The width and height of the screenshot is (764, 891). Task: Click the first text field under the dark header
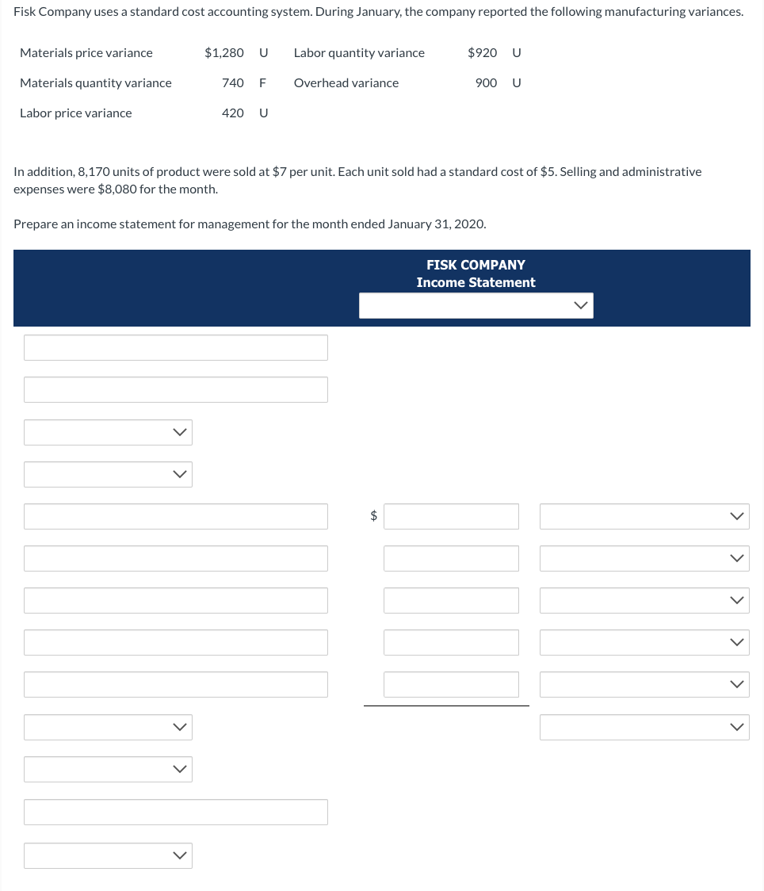[176, 347]
